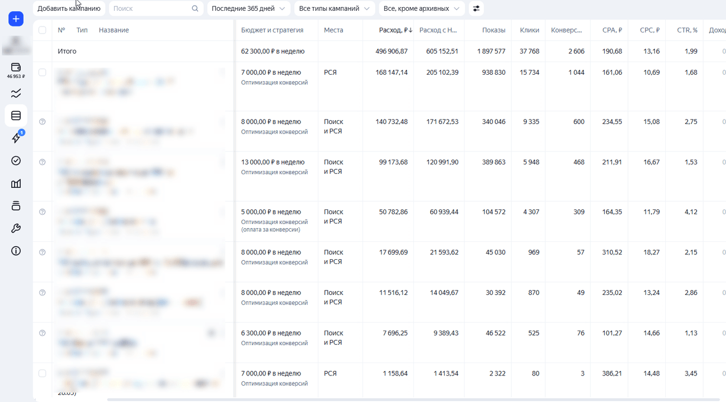The height and width of the screenshot is (402, 726).
Task: Open the wrench tools icon
Action: [x=16, y=228]
